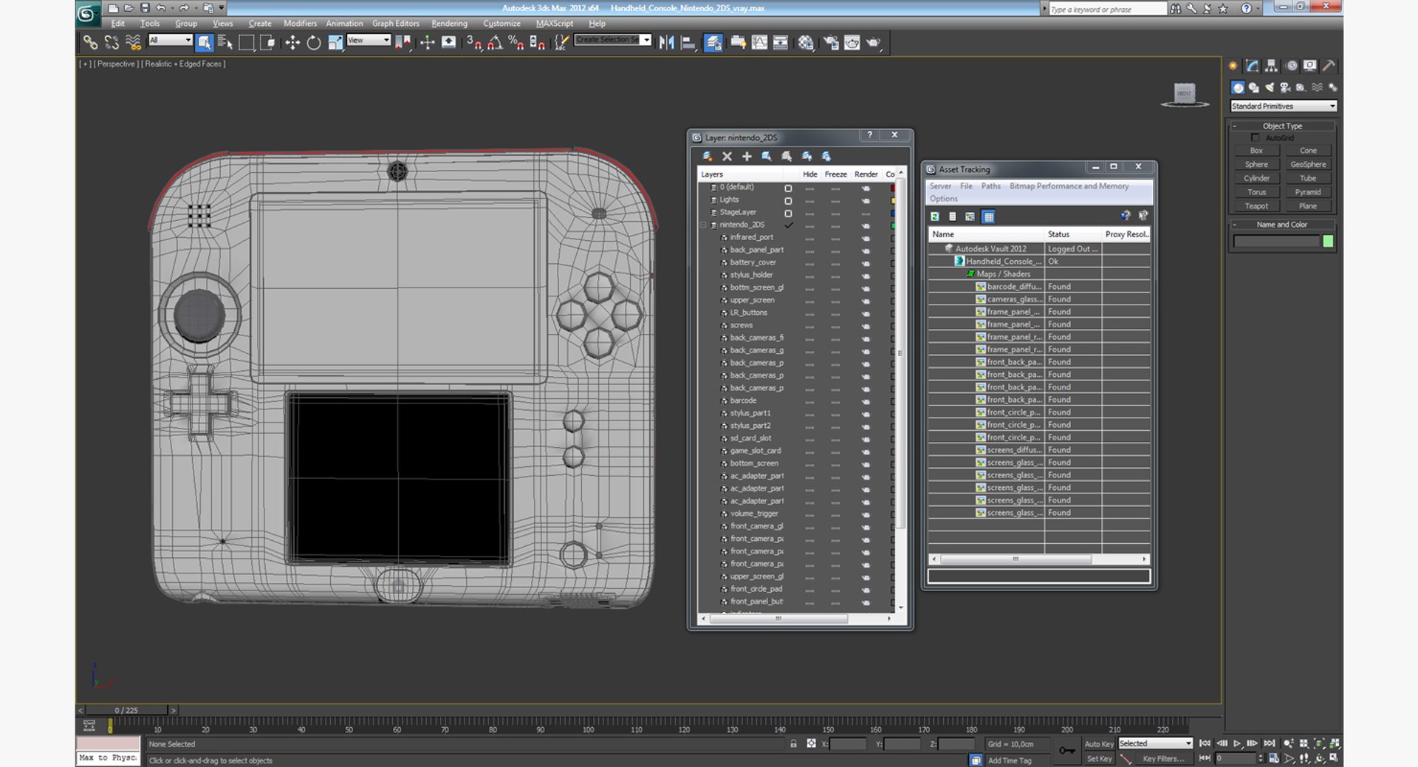Open the Modify panel tab icon
This screenshot has width=1418, height=767.
click(1253, 66)
